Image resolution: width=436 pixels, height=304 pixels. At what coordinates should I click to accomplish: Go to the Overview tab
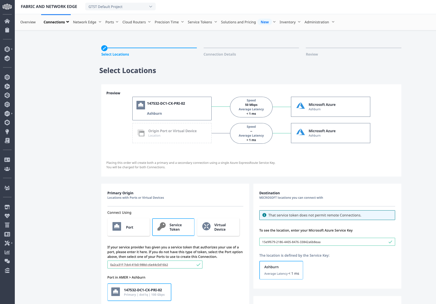[x=28, y=22]
